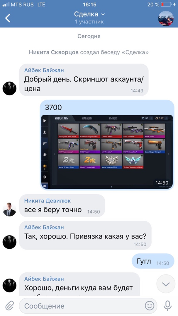Viewport: 178px width, 316px height.
Task: Open the 1 участник members list
Action: click(x=89, y=22)
